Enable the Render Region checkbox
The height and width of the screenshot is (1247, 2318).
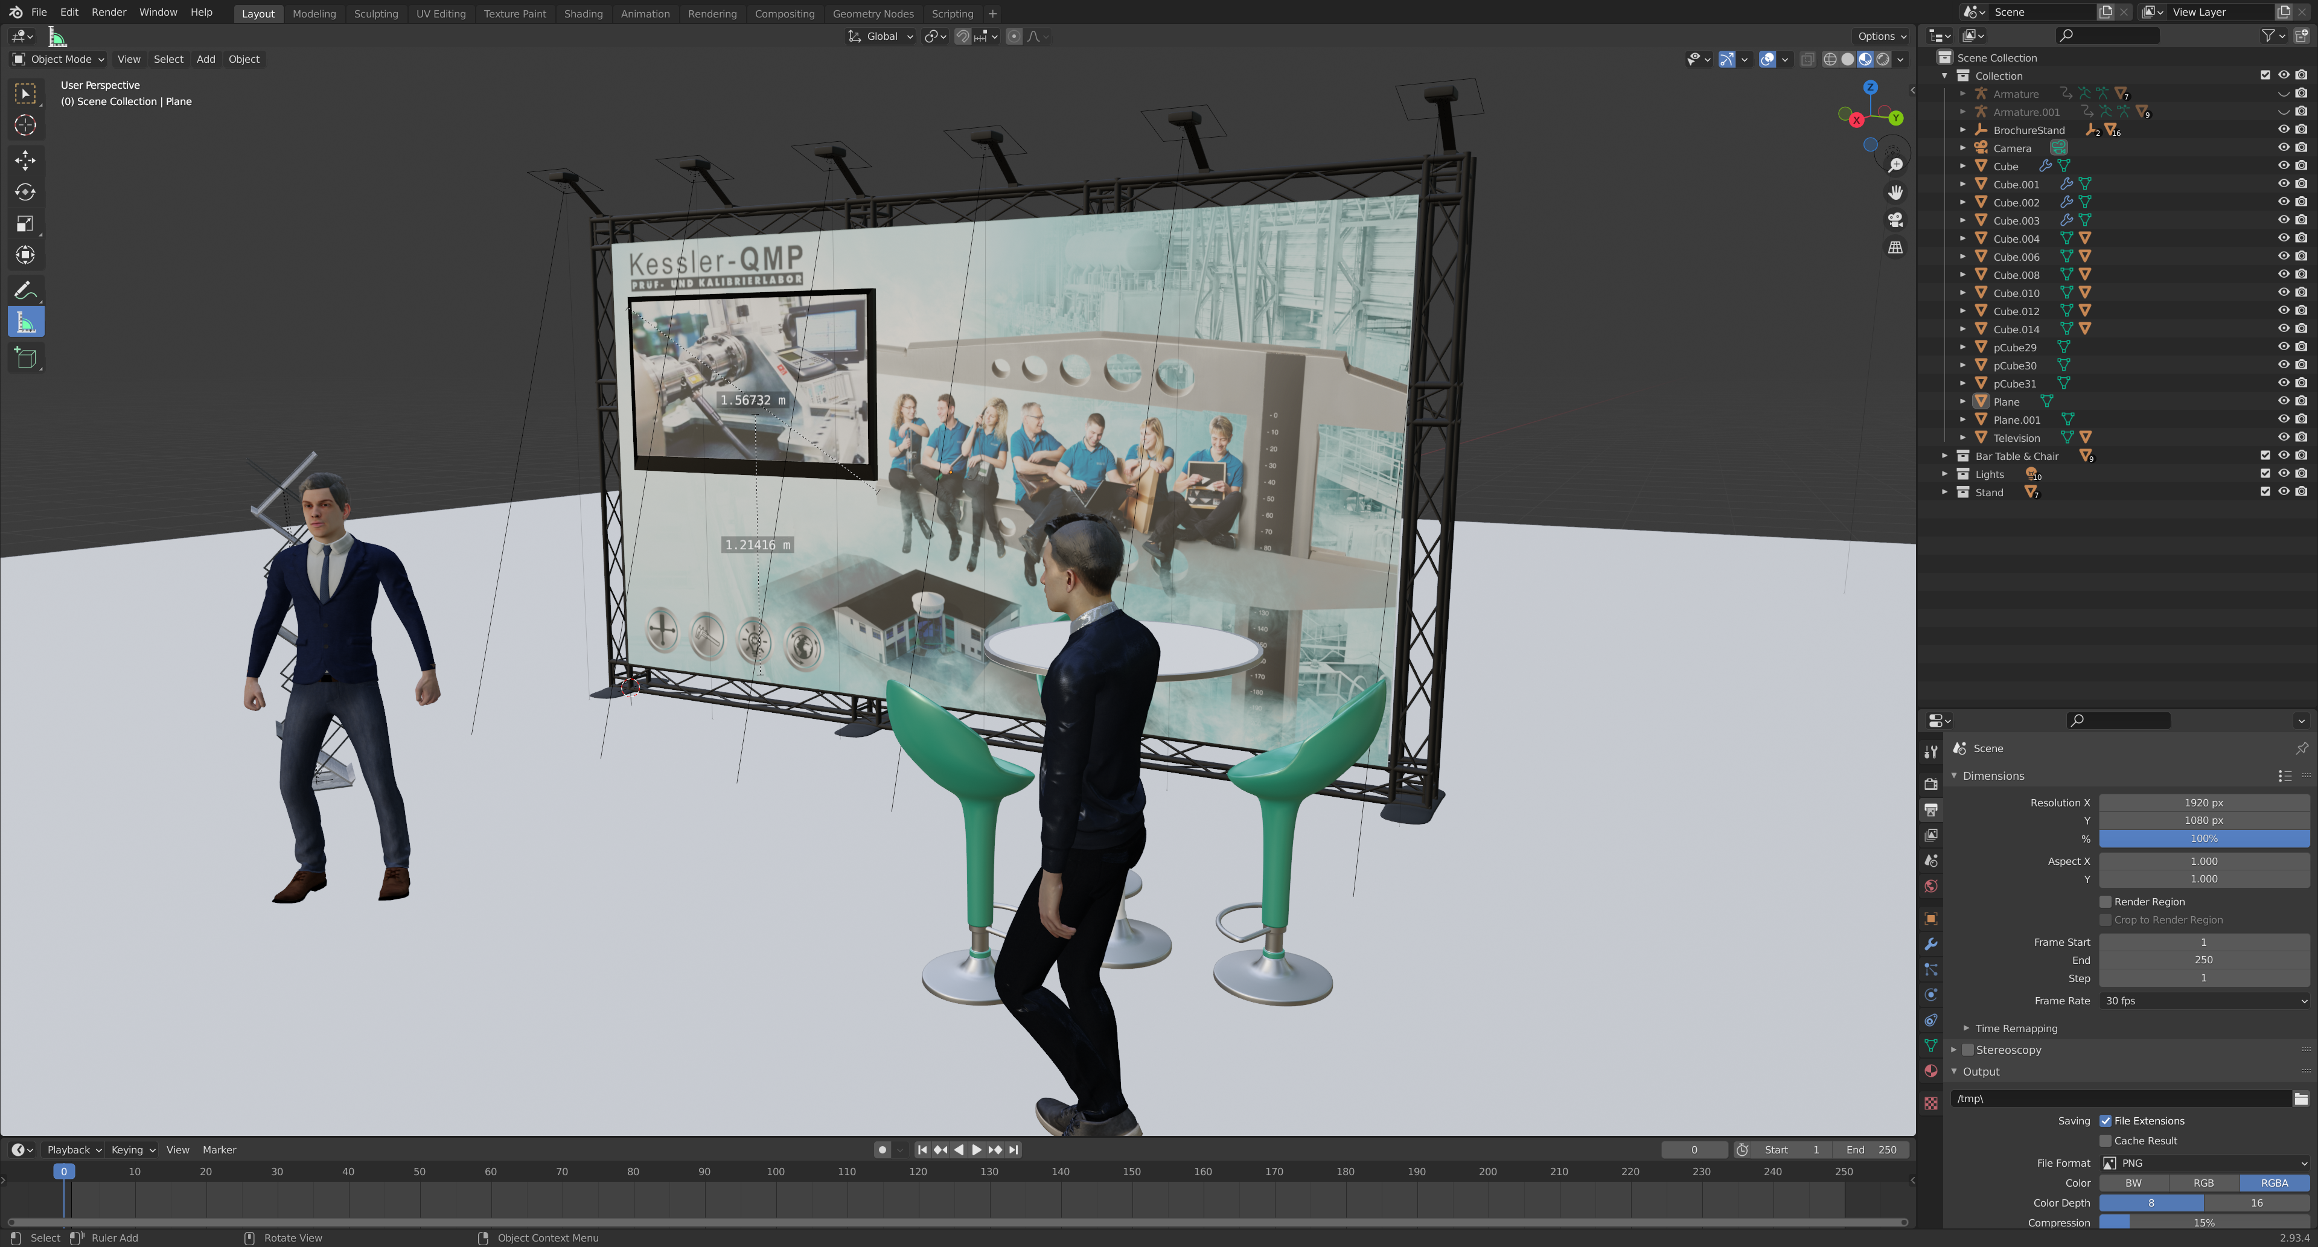pos(2106,902)
